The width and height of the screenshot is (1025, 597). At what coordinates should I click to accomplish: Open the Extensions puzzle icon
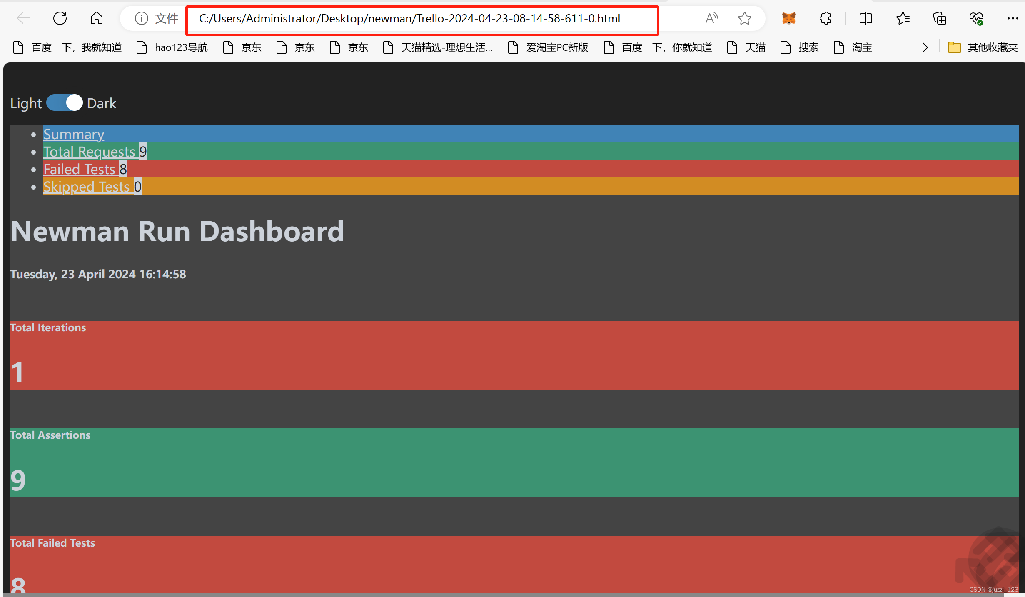click(x=825, y=18)
